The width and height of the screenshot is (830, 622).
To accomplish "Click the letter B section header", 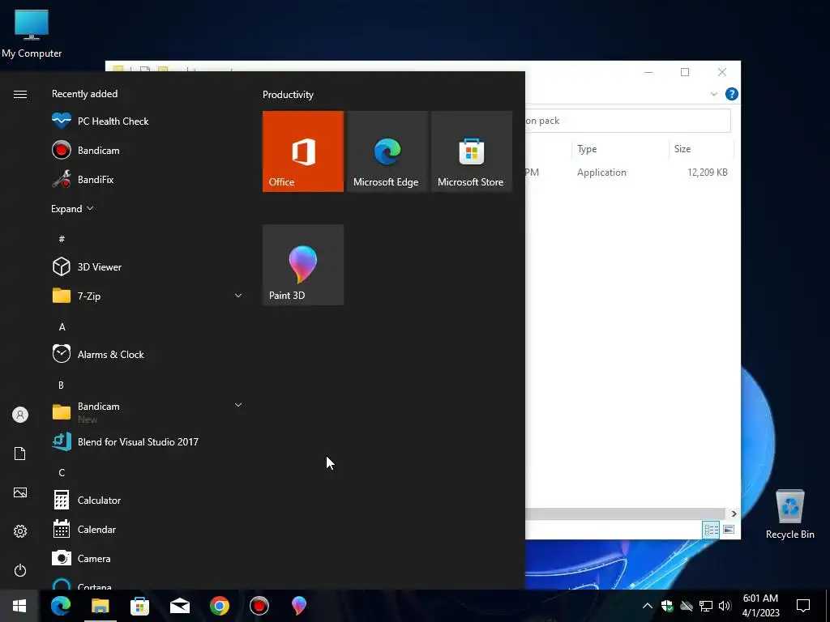I will [x=61, y=385].
